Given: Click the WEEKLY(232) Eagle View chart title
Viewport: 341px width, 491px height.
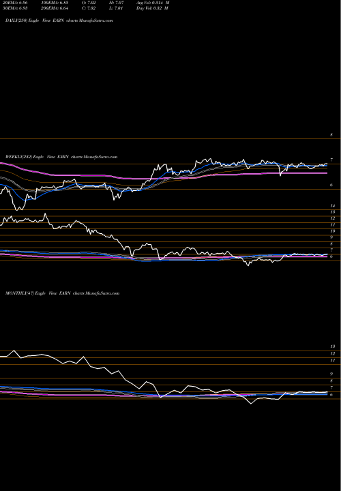Looking at the screenshot, I should click(x=61, y=157).
